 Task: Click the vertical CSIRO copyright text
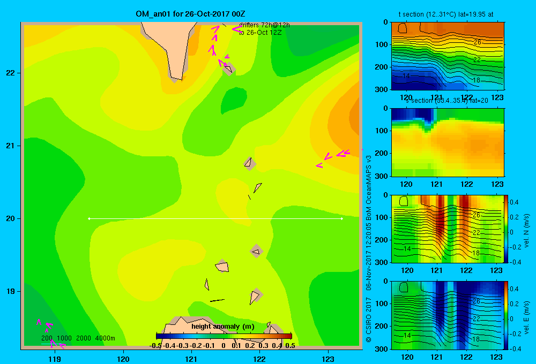(x=369, y=248)
